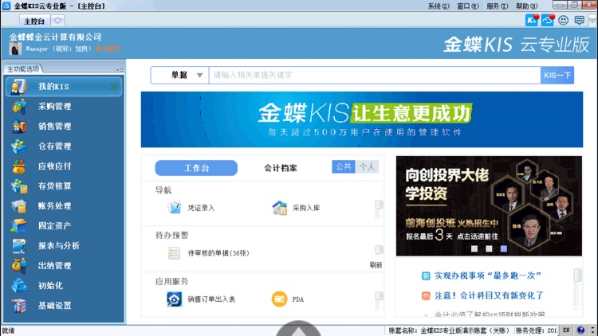Switch to the 会计档案 tab
The image size is (598, 336).
click(x=281, y=168)
